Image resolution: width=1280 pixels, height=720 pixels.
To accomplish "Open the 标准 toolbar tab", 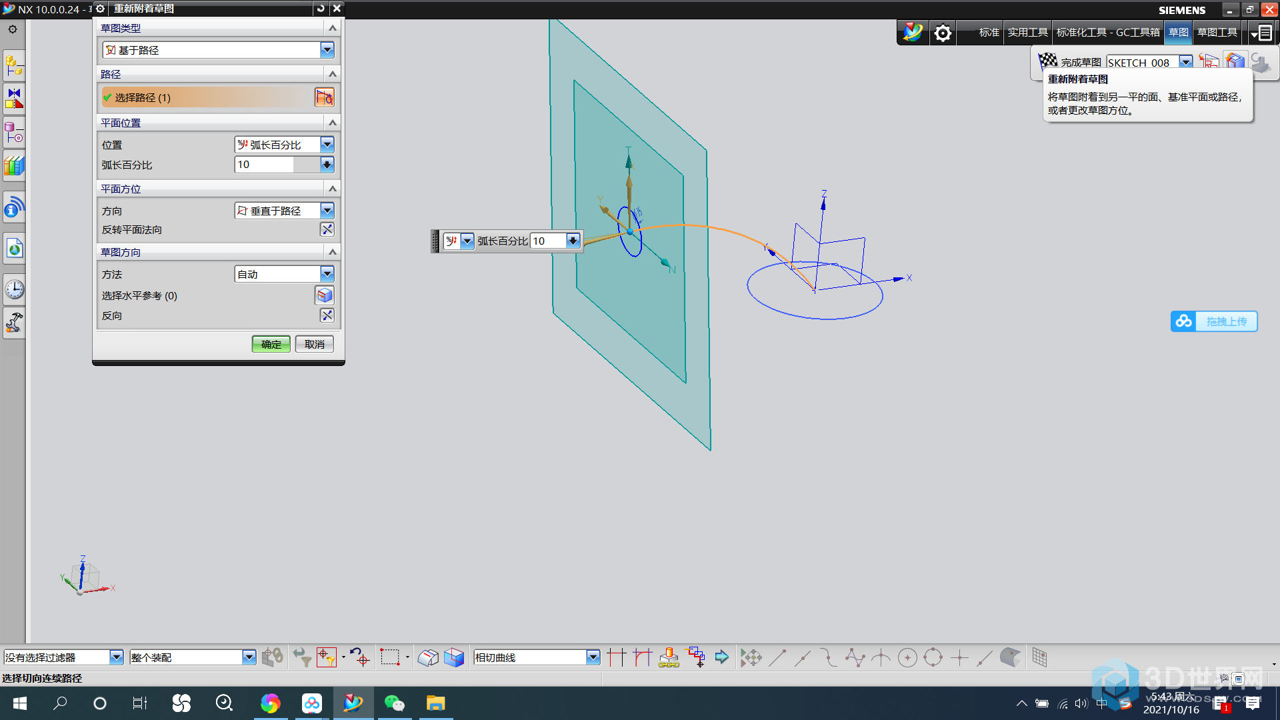I will [989, 32].
